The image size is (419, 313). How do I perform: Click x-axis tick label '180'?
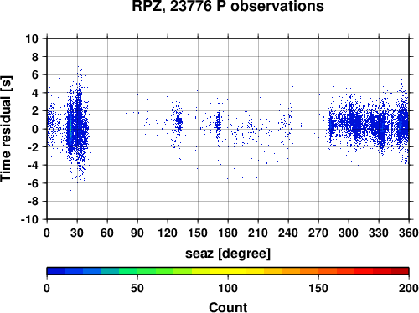pyautogui.click(x=228, y=233)
